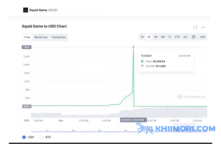Click the 2,854 high price axis label
The width and height of the screenshot is (221, 144).
tap(27, 47)
